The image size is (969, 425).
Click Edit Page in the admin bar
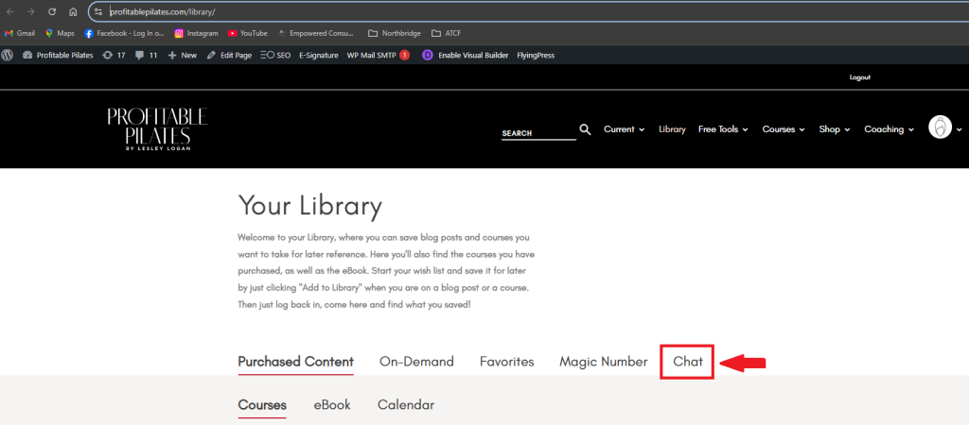(x=229, y=56)
